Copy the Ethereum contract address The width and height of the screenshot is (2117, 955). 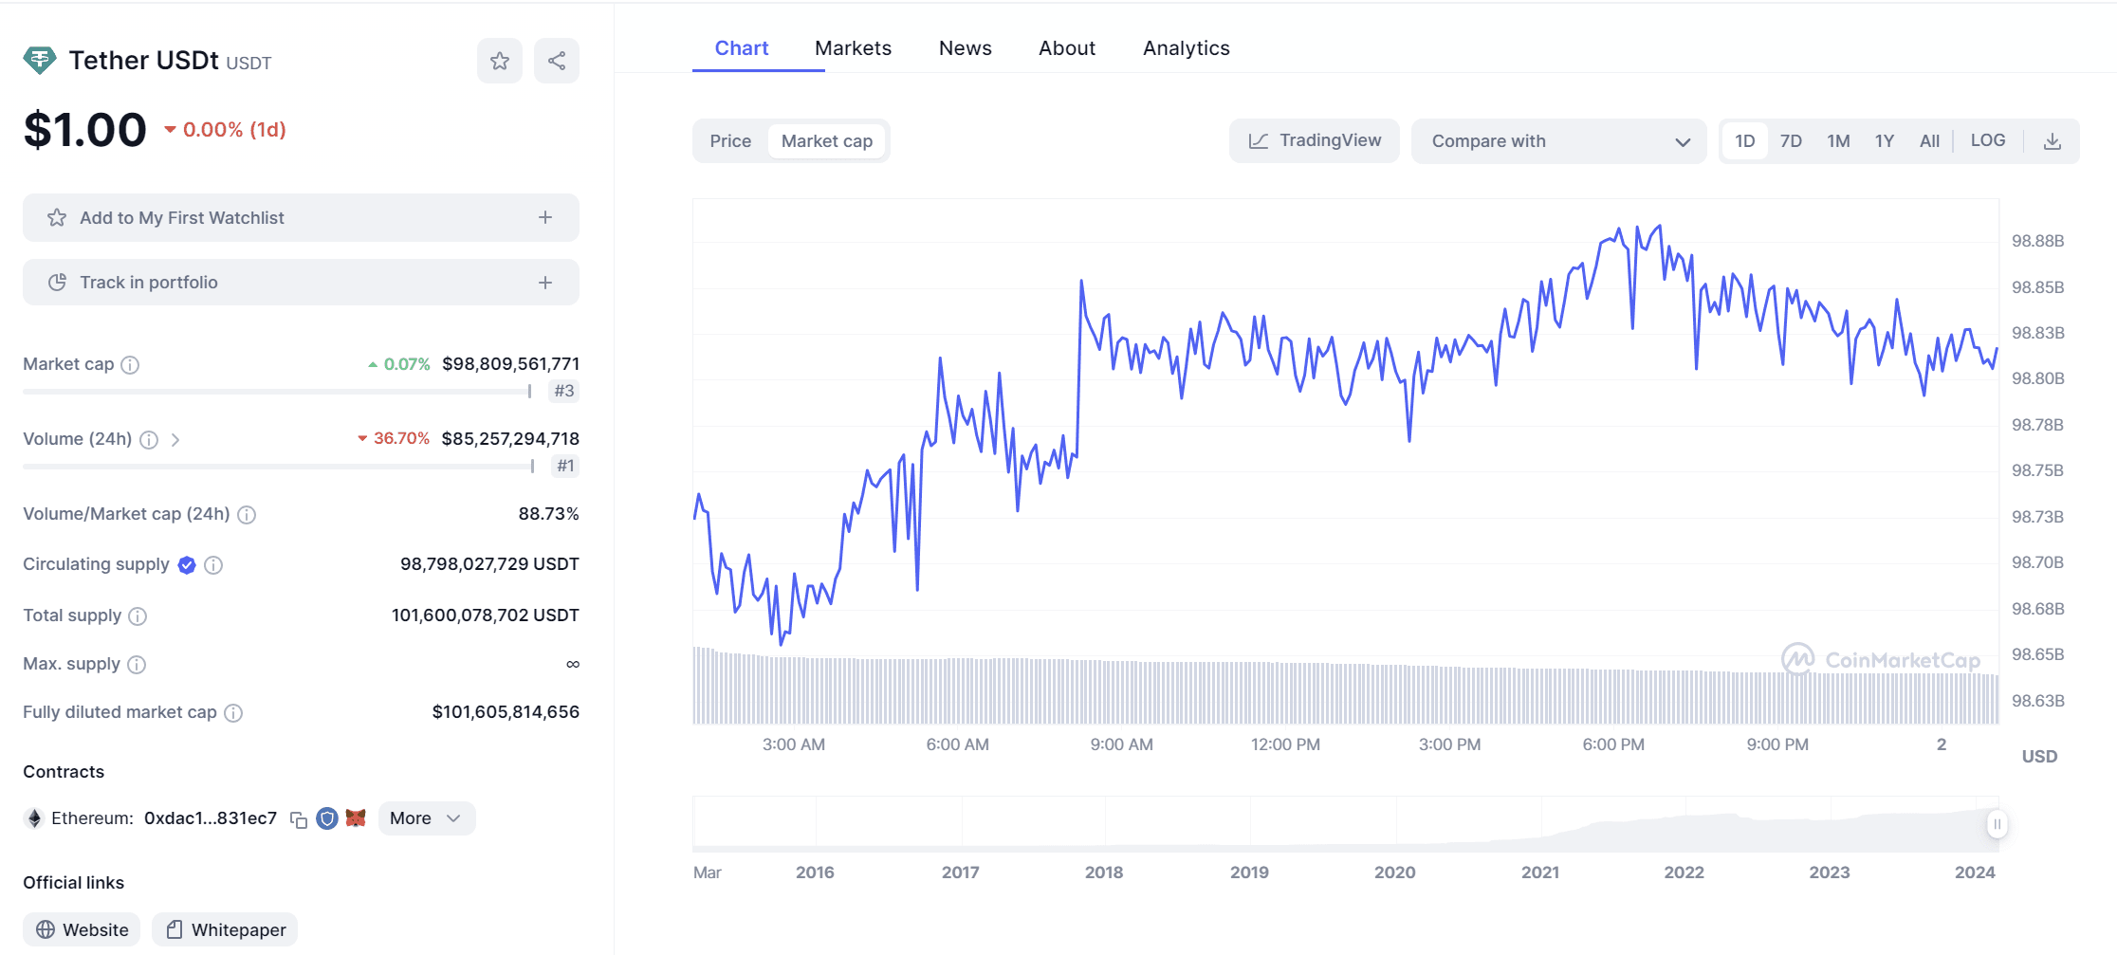pos(299,819)
